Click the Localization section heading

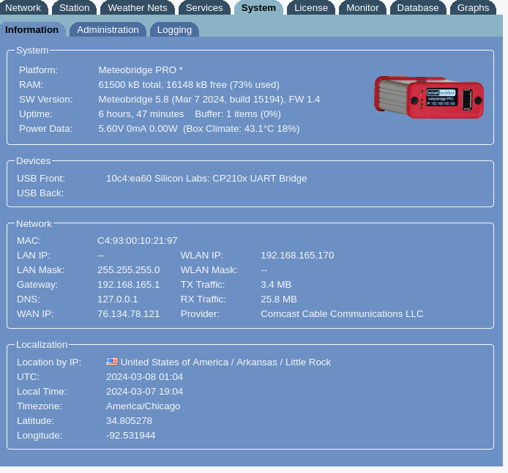(42, 344)
